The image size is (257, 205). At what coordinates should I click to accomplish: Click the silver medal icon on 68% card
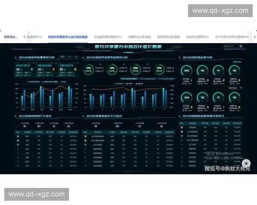[x=32, y=69]
